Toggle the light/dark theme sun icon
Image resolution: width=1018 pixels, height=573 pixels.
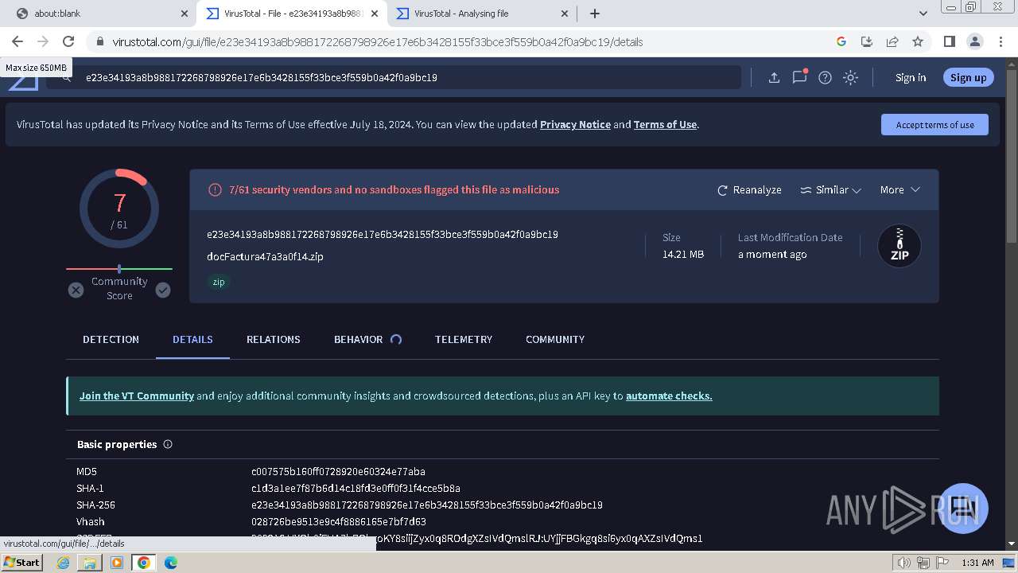(850, 77)
